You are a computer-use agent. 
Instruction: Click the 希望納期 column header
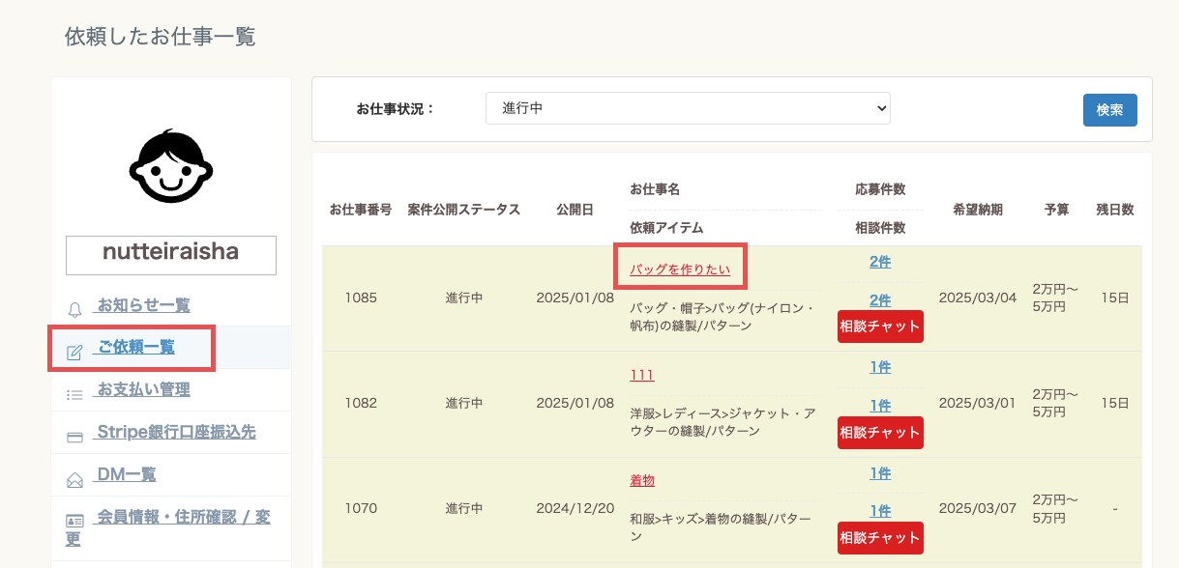[978, 210]
